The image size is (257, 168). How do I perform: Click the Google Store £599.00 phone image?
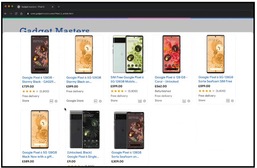pyautogui.click(x=84, y=54)
